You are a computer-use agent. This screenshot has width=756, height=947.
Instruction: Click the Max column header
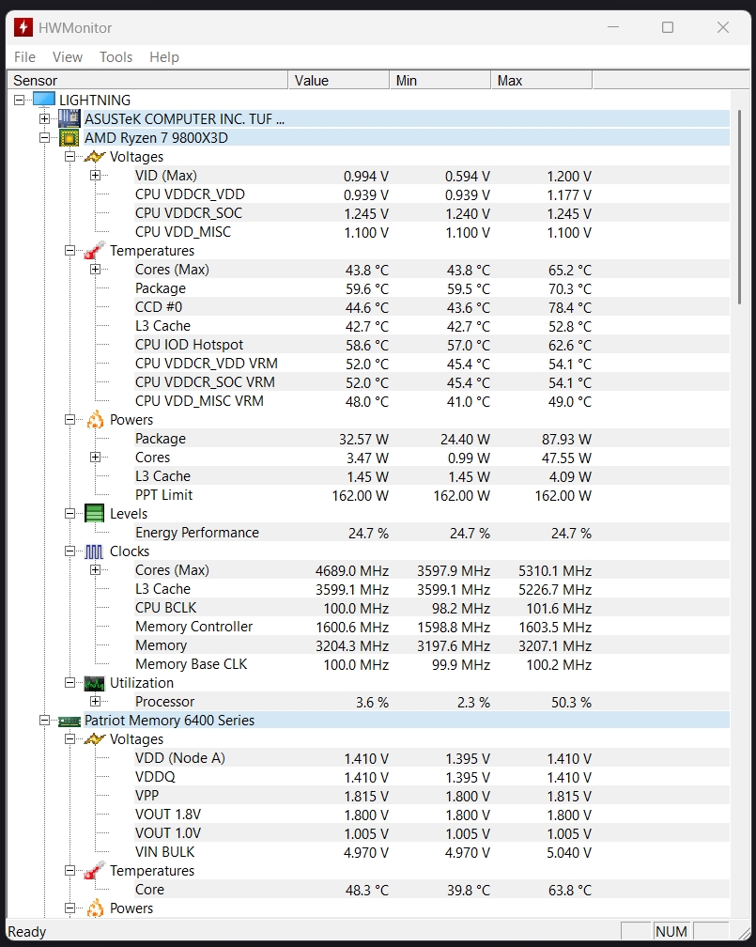click(541, 81)
